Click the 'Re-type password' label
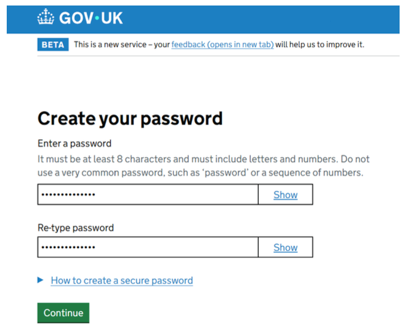Viewport: 410px width, 335px height. click(76, 228)
